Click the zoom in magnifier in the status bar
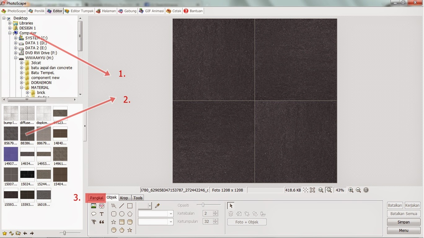 point(351,190)
